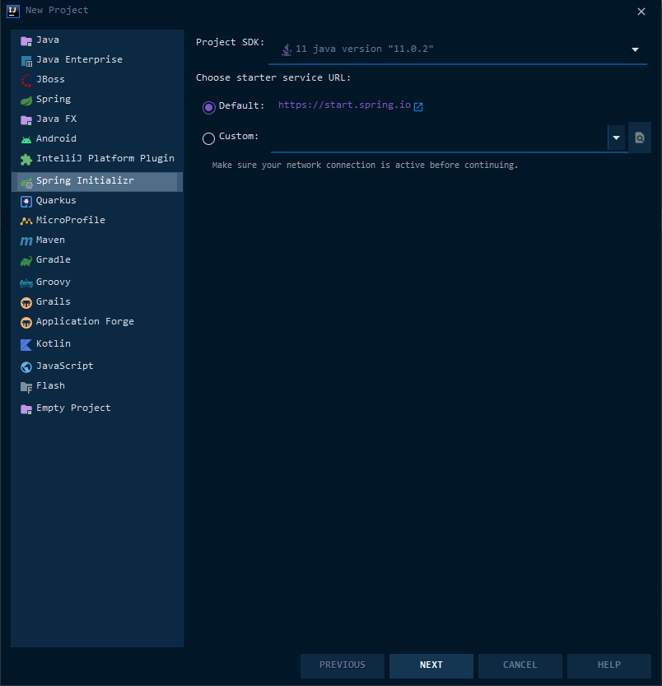This screenshot has width=662, height=686.
Task: Choose the Custom service URL radio button
Action: [208, 138]
